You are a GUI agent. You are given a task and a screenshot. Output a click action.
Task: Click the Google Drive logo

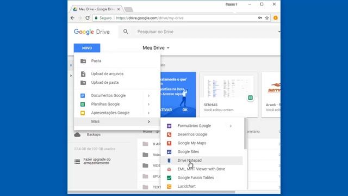coord(92,32)
